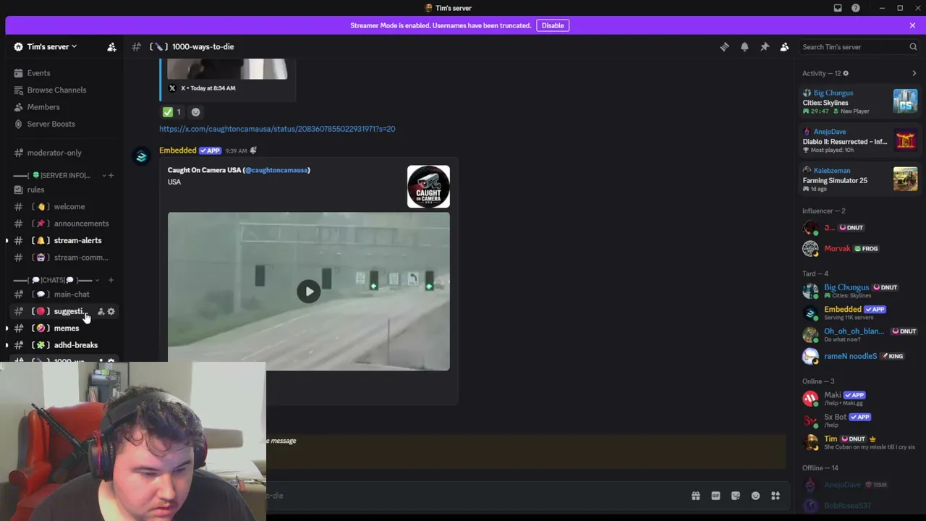The image size is (926, 521).
Task: Open Activity settings gear icon
Action: point(846,73)
